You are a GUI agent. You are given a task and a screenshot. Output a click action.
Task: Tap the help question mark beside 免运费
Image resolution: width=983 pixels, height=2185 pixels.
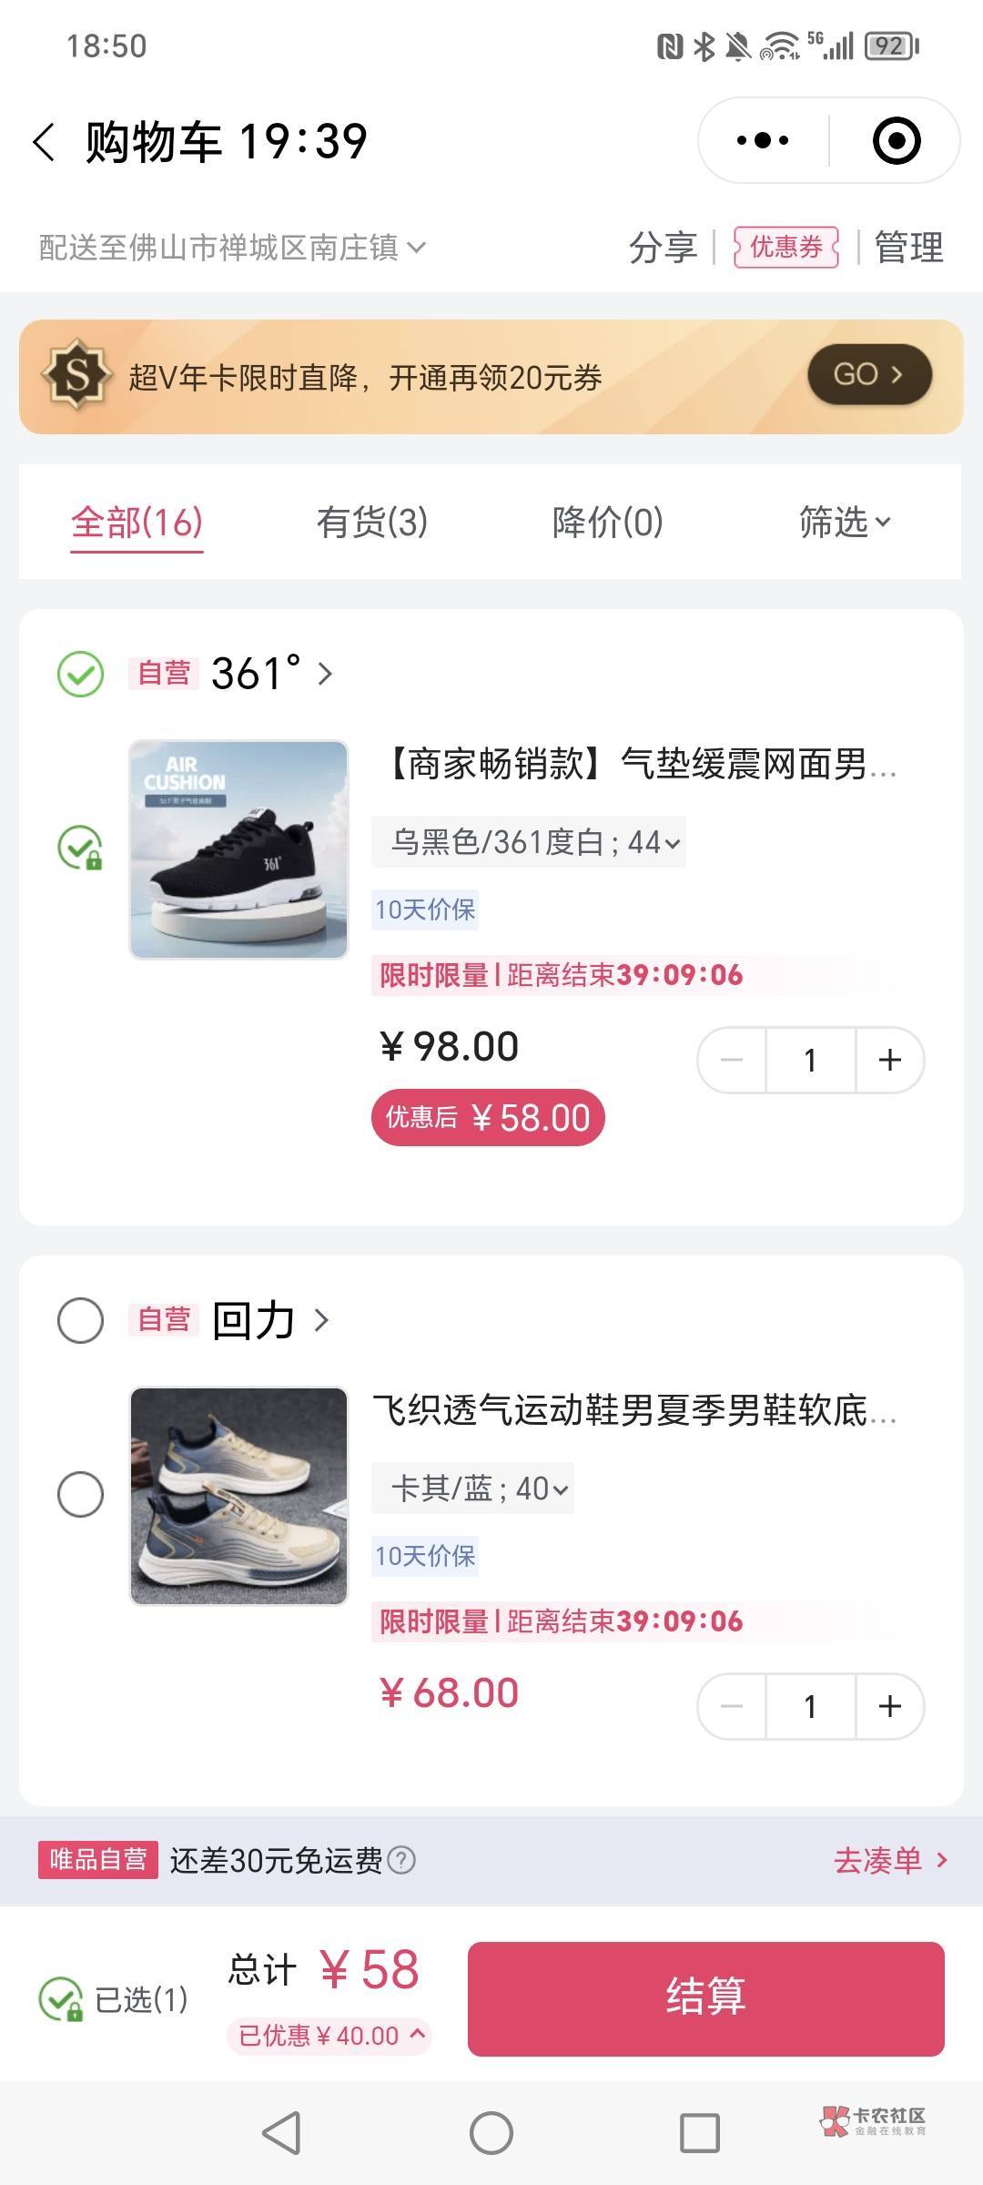coord(401,1860)
